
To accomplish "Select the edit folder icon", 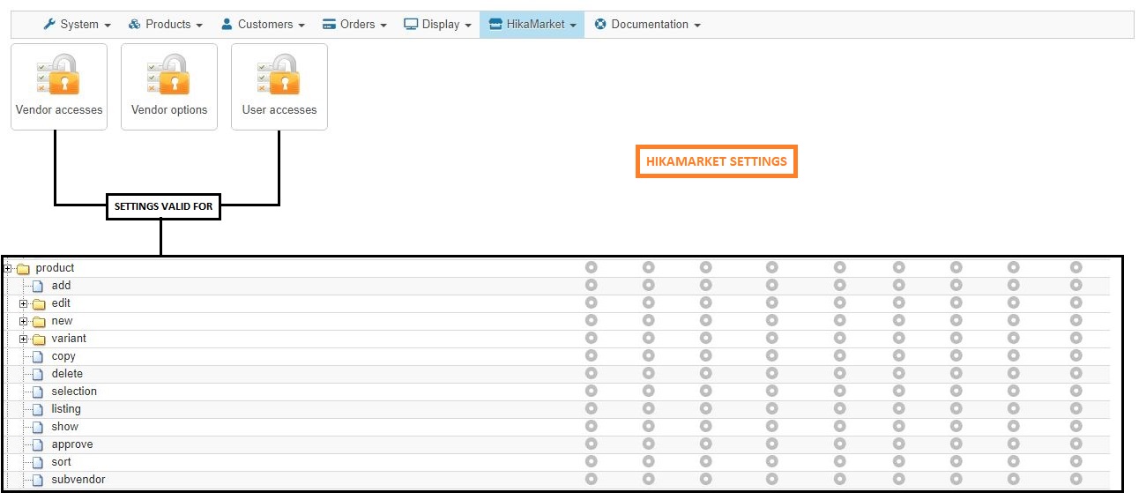I will (39, 303).
